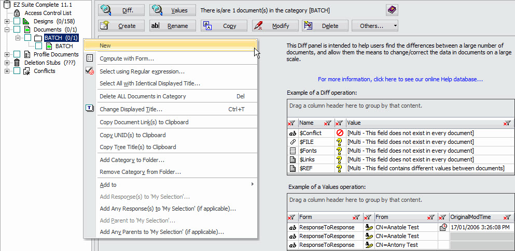This screenshot has width=515, height=251.
Task: Click the purple help book icon
Action: pos(392,10)
